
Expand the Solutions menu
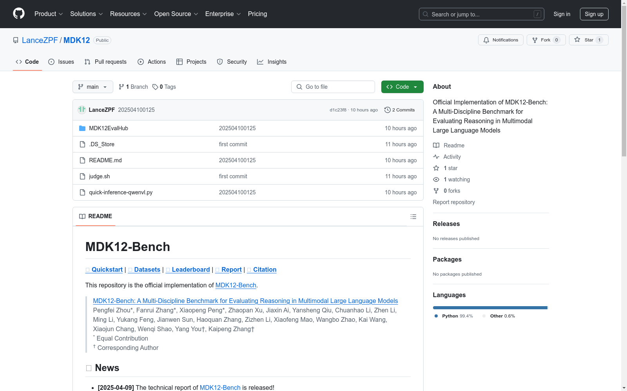87,14
